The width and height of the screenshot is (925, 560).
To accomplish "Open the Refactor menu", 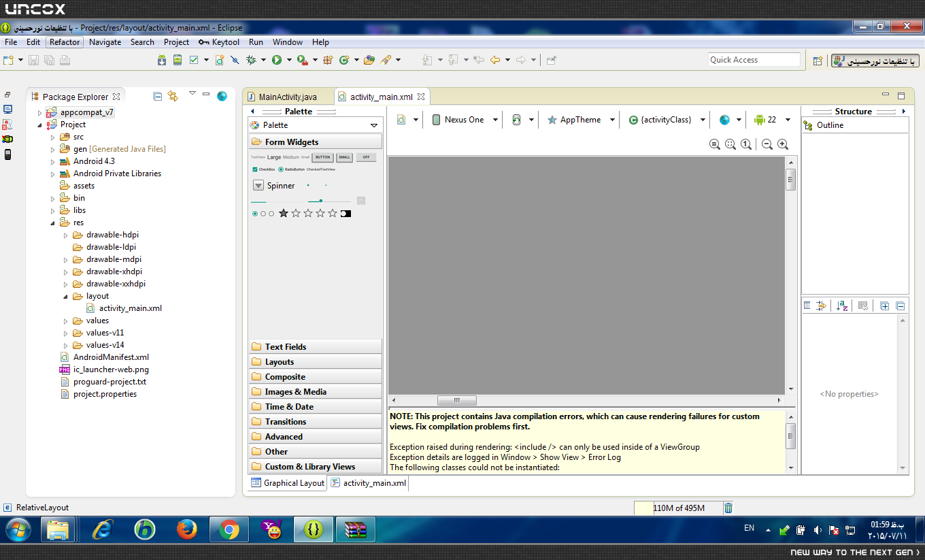I will [65, 42].
